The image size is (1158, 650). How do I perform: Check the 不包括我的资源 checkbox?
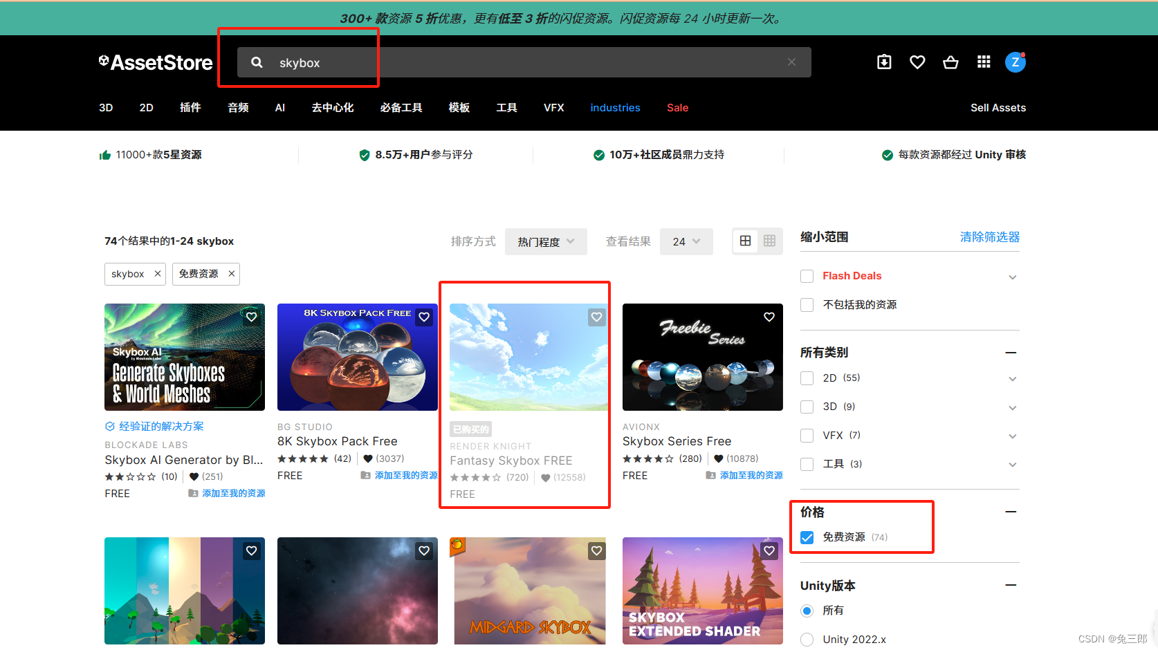point(807,305)
